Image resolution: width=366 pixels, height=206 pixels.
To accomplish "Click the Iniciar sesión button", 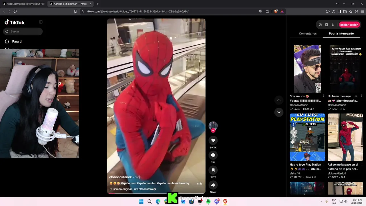I will [x=349, y=25].
